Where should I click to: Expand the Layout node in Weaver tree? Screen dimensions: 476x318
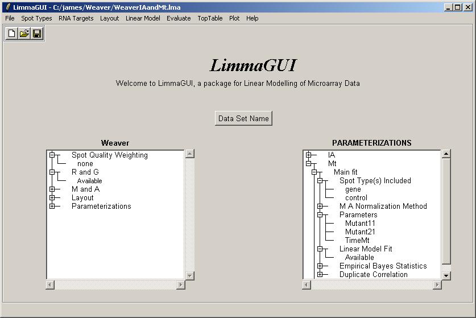pos(52,197)
